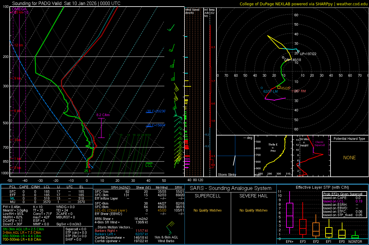Viewport: 369px width, 245px height.
Task: Select the Classic Supercell label
Action: (319, 144)
